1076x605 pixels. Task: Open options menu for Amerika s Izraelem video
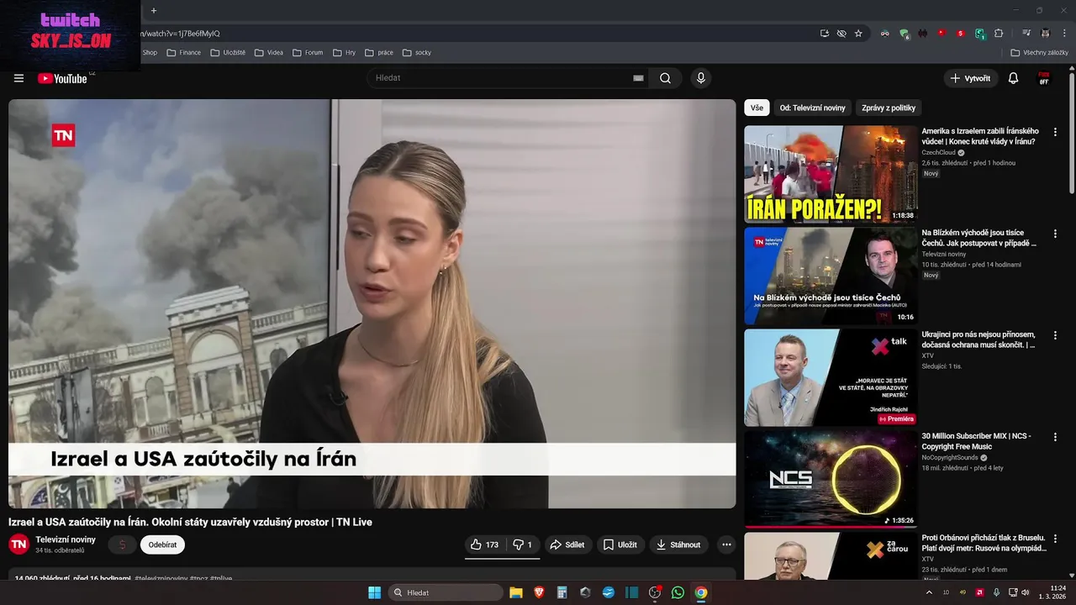click(1055, 132)
